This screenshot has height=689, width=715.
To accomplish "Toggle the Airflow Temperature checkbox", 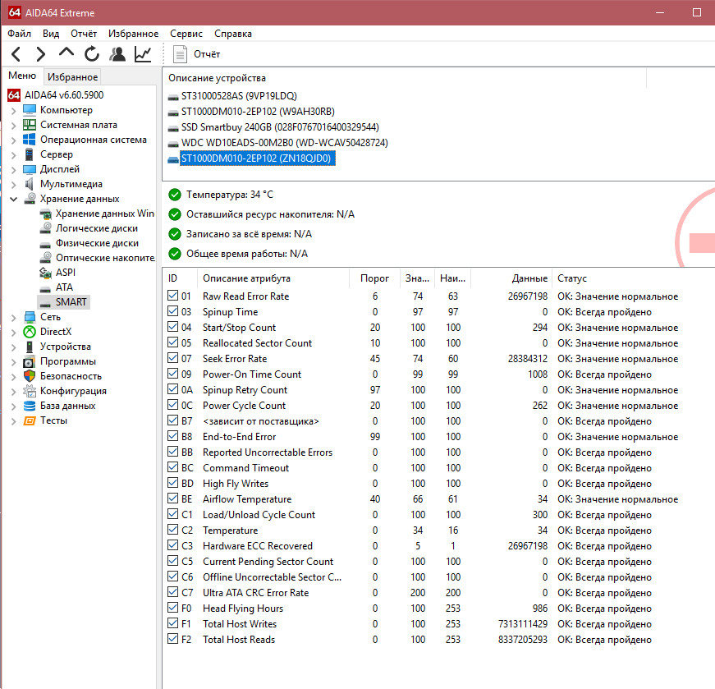I will point(173,498).
